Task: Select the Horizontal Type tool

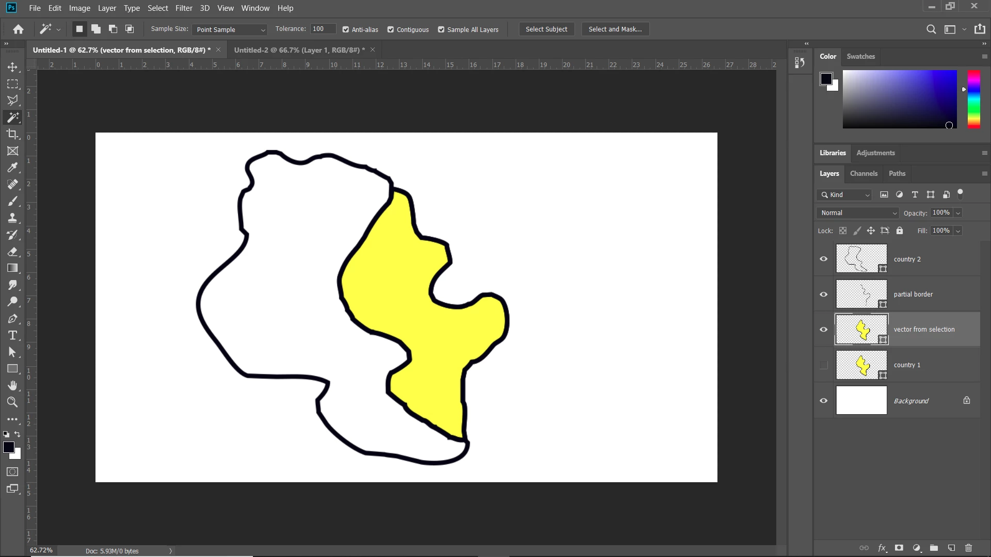Action: coord(12,335)
